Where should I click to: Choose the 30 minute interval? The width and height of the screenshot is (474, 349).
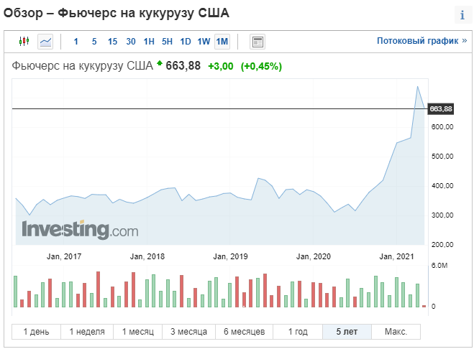coord(131,42)
